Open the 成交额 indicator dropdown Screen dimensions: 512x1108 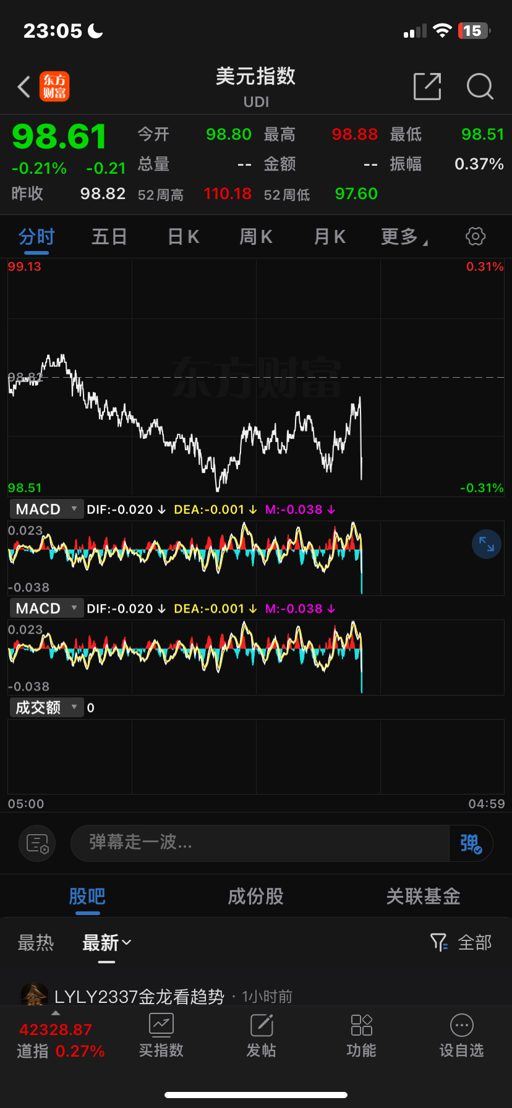[46, 707]
